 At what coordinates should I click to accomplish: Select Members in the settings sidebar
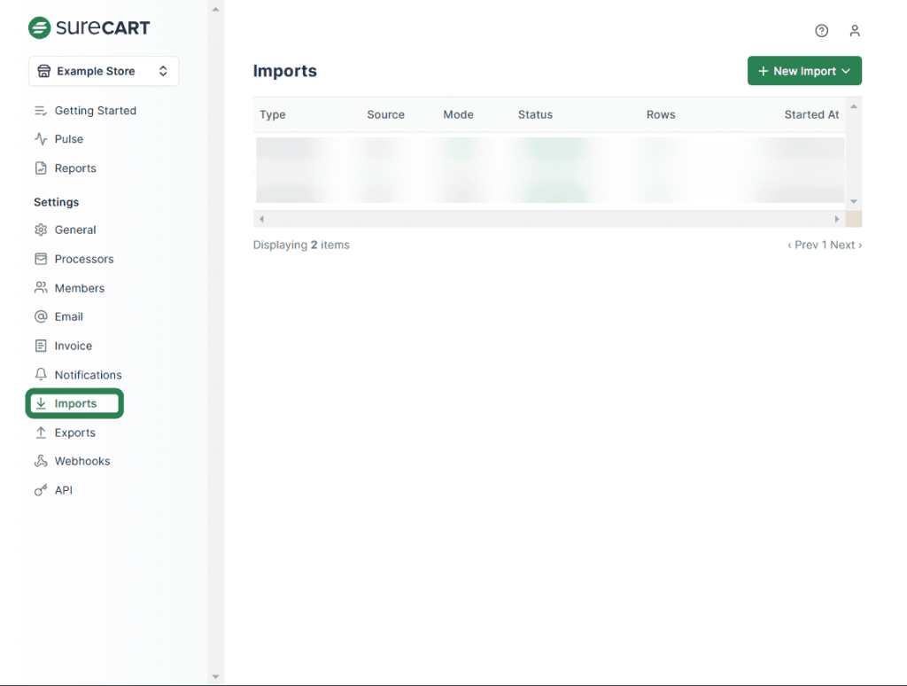[x=79, y=288]
